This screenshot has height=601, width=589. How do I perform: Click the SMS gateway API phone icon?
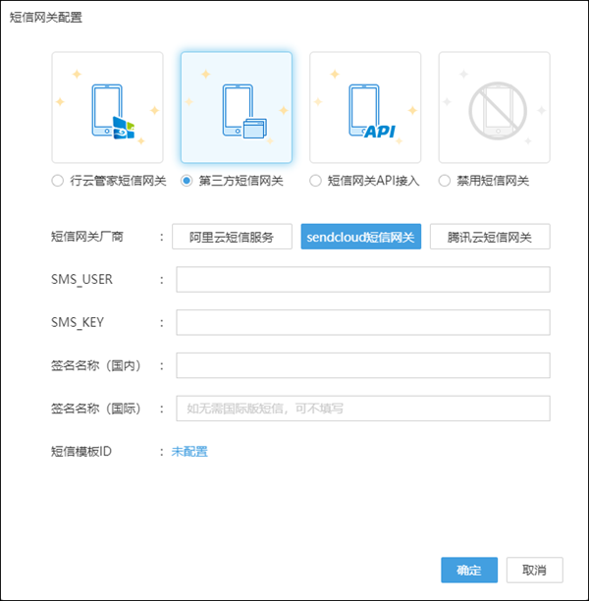pos(364,107)
